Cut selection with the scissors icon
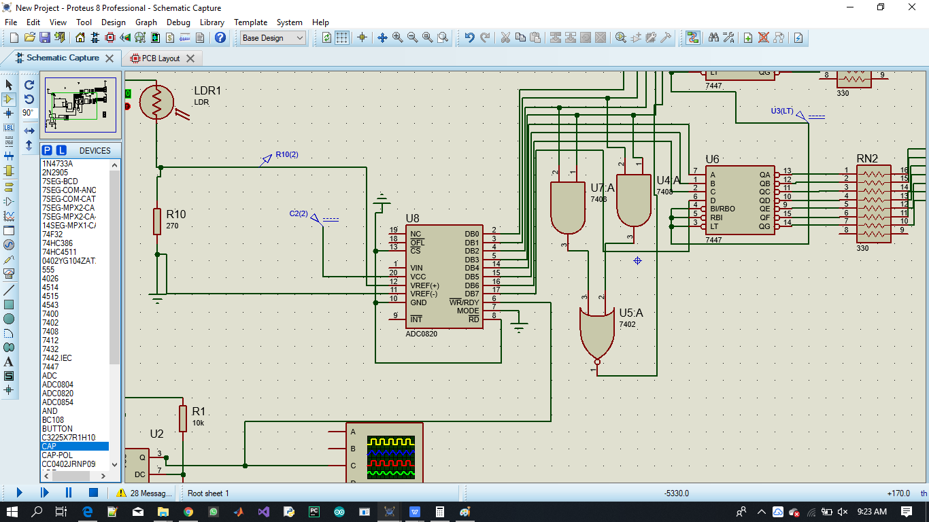Screen dimensions: 929x522 point(505,37)
